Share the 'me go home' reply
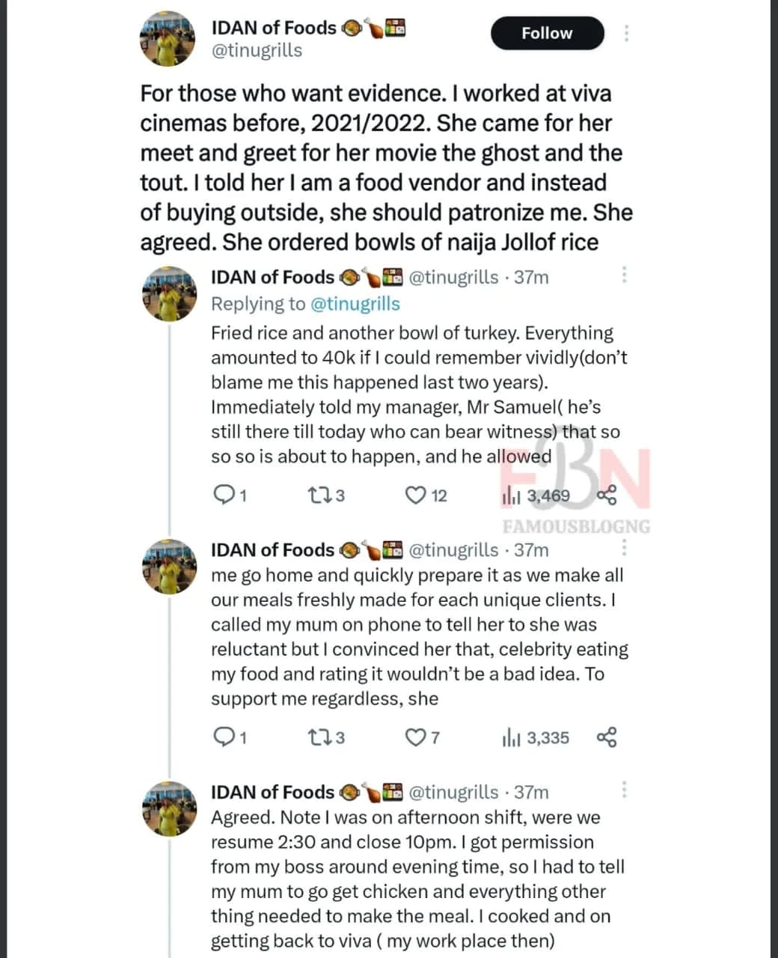Image resolution: width=778 pixels, height=958 pixels. click(607, 738)
